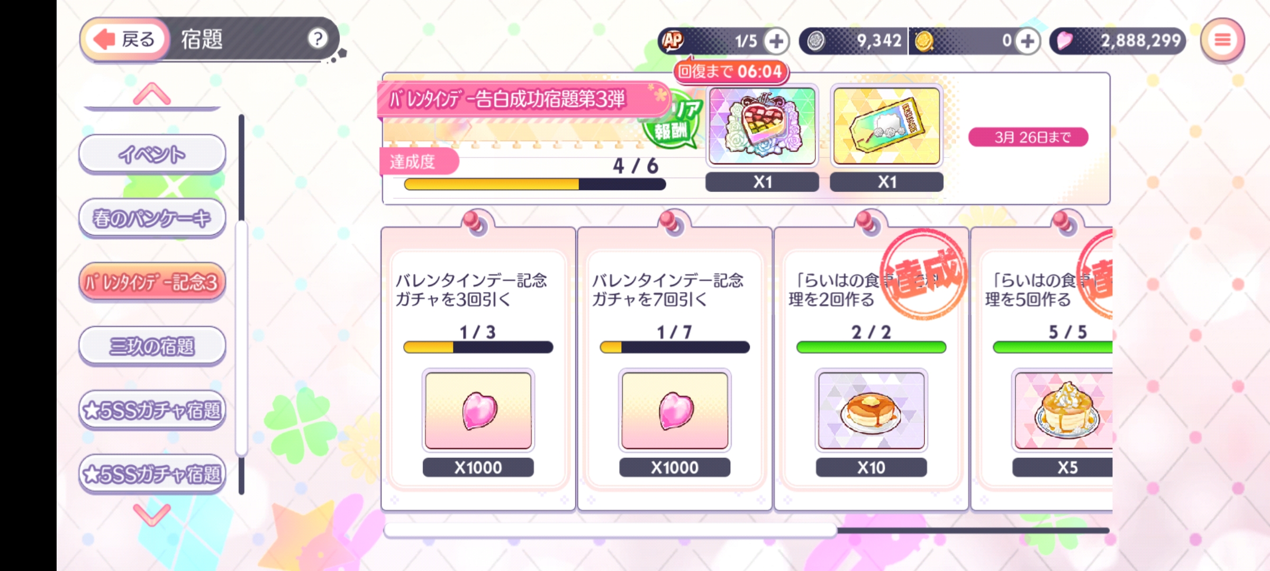
Task: Tap the pancake reward icon X10
Action: pyautogui.click(x=871, y=410)
